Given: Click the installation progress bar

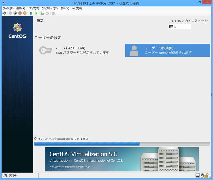Looking at the screenshot, I should point(122,144).
